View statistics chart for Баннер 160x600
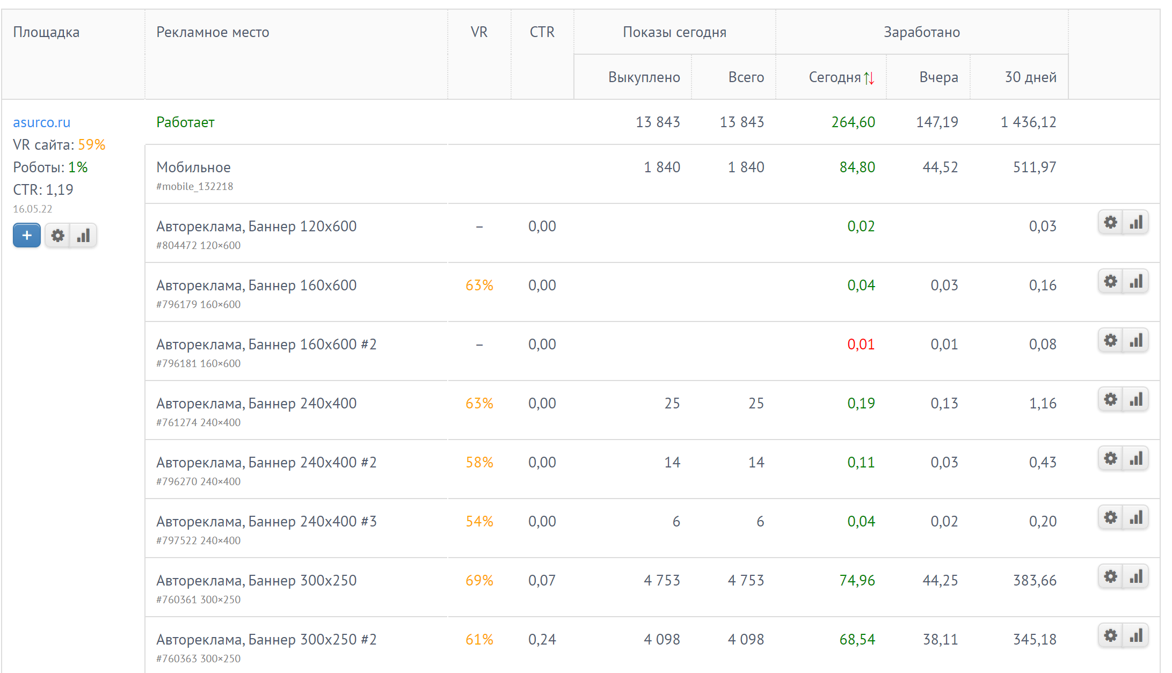The image size is (1172, 673). coord(1136,281)
